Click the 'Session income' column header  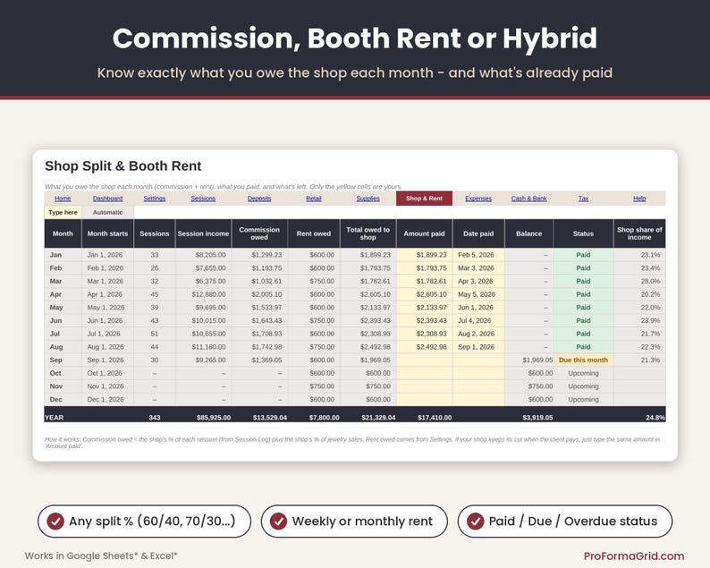pos(203,233)
